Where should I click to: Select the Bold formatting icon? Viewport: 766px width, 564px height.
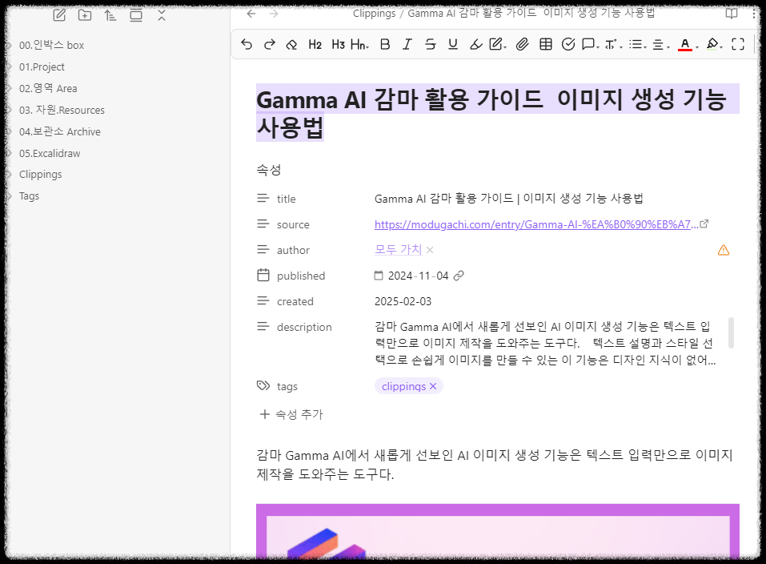point(385,44)
